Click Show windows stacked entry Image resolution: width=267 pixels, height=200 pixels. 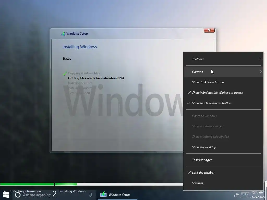pos(223,126)
